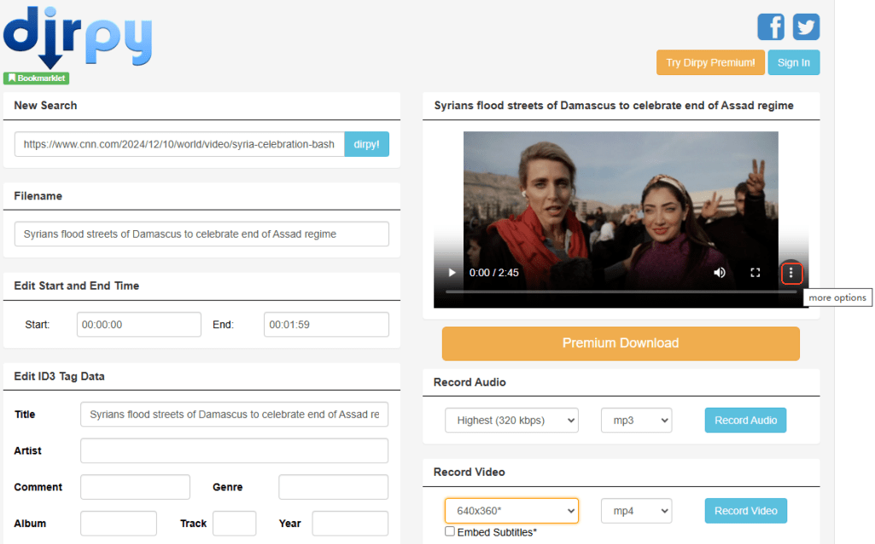Open the mp4 video format dropdown
The width and height of the screenshot is (875, 544).
[x=636, y=511]
